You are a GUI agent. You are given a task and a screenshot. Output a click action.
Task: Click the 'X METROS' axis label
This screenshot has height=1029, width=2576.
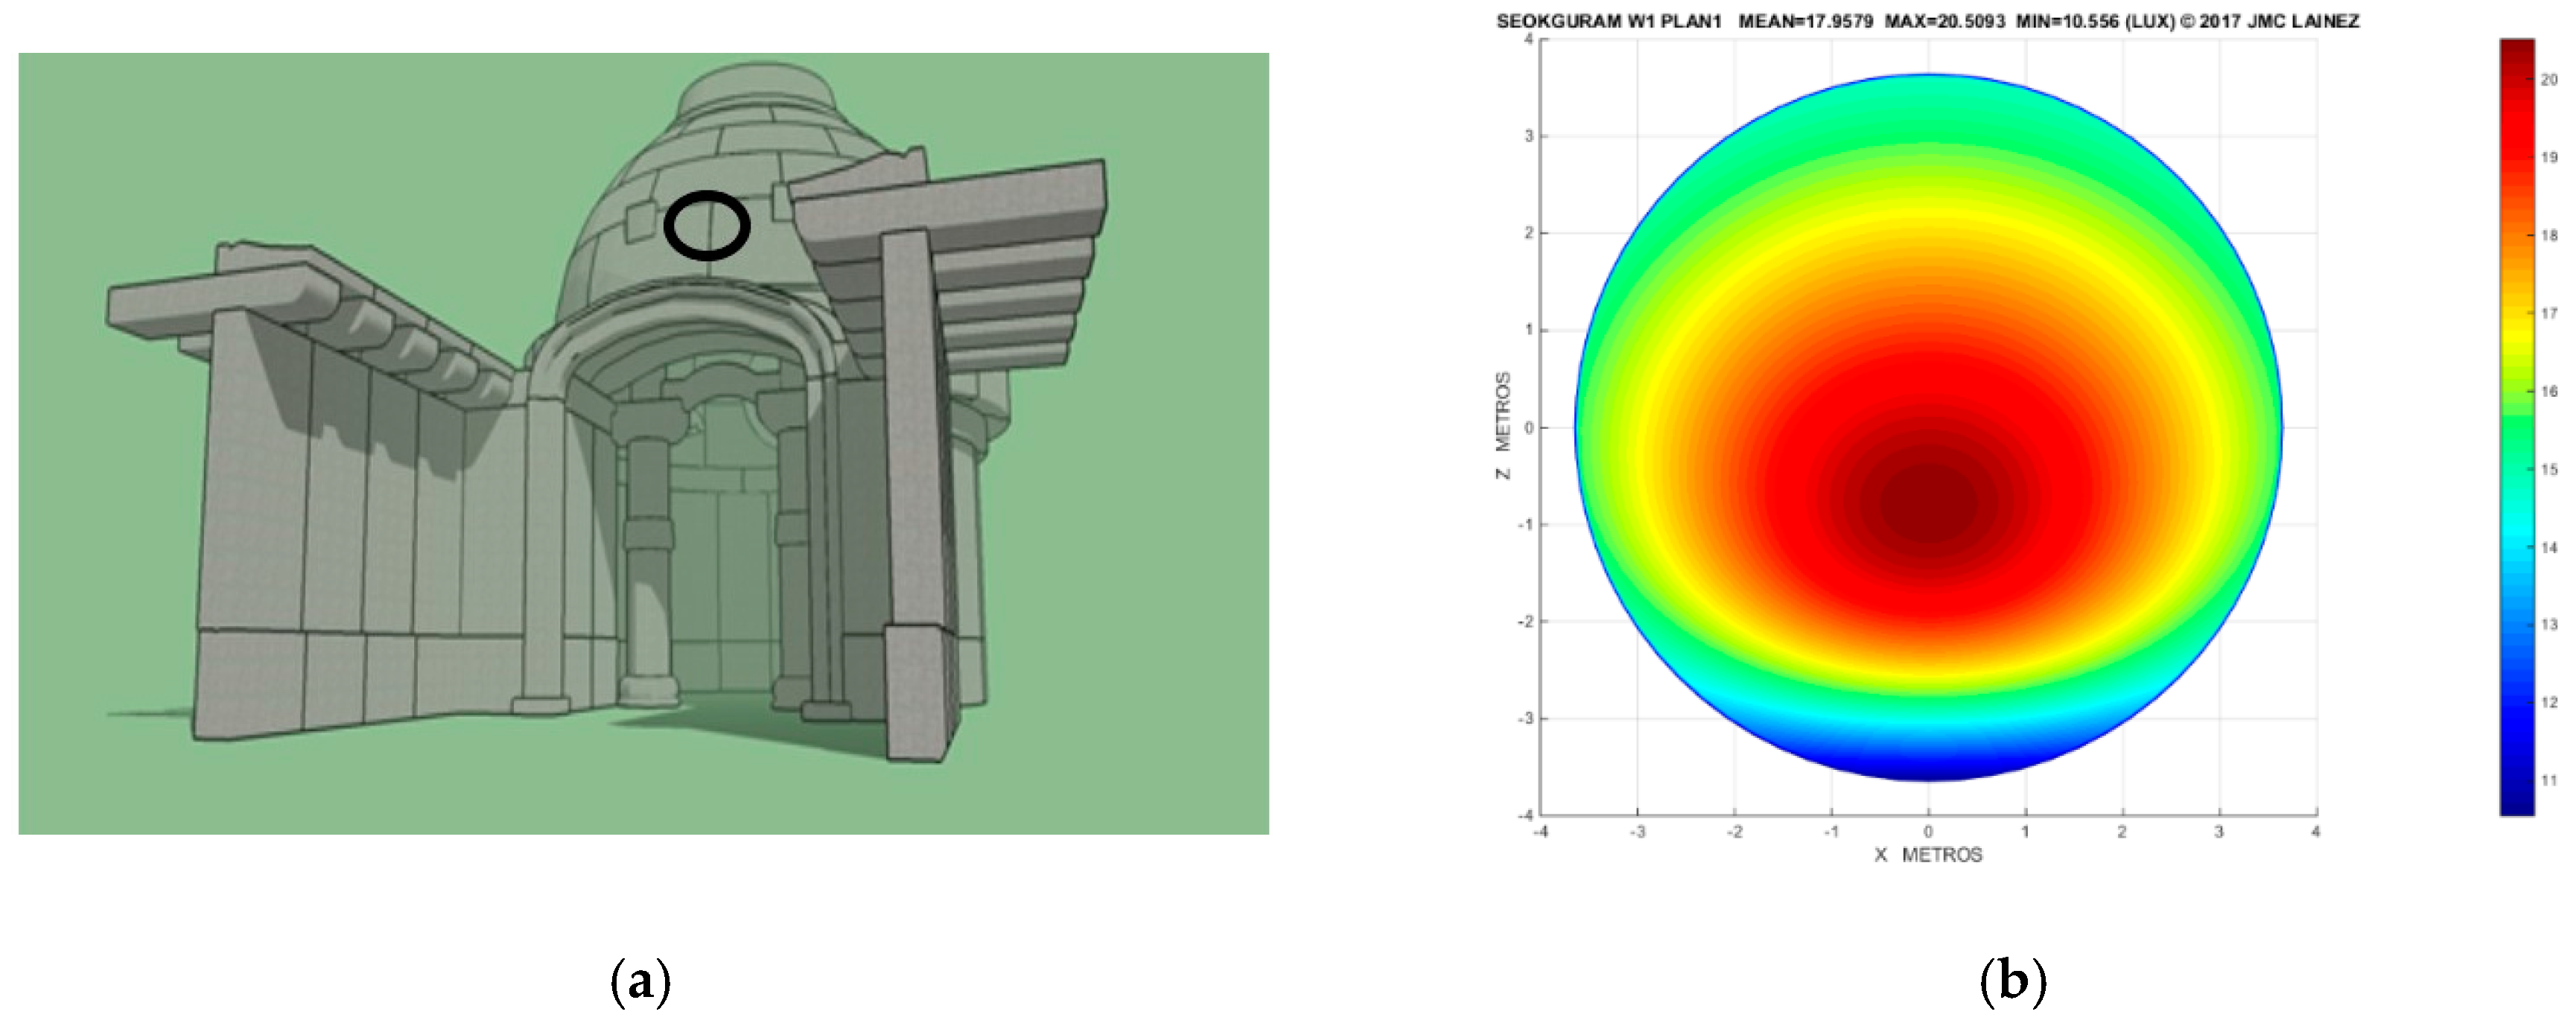[1927, 855]
